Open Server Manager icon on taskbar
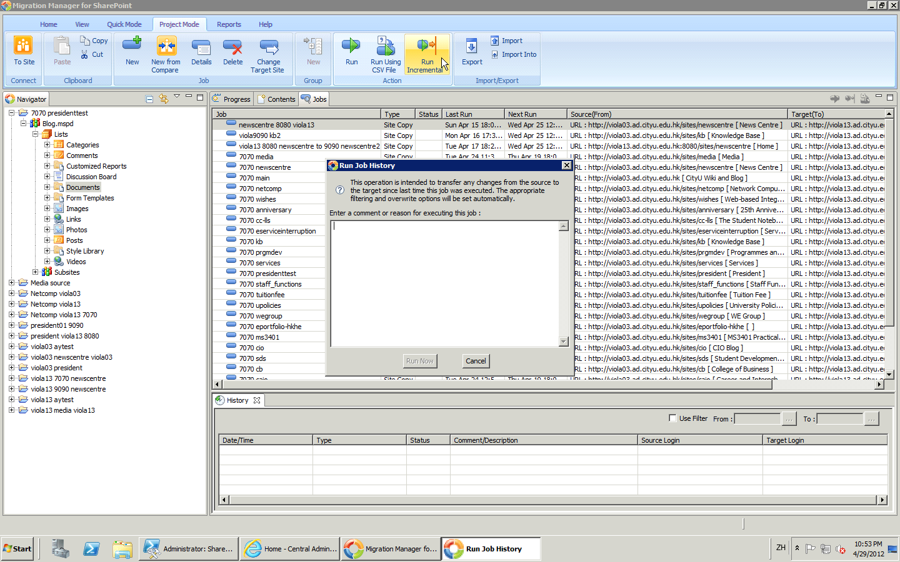Image resolution: width=900 pixels, height=562 pixels. pyautogui.click(x=61, y=549)
